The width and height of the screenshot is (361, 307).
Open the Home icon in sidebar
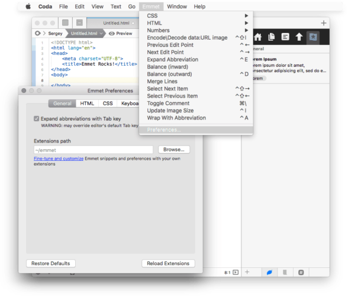(x=257, y=37)
